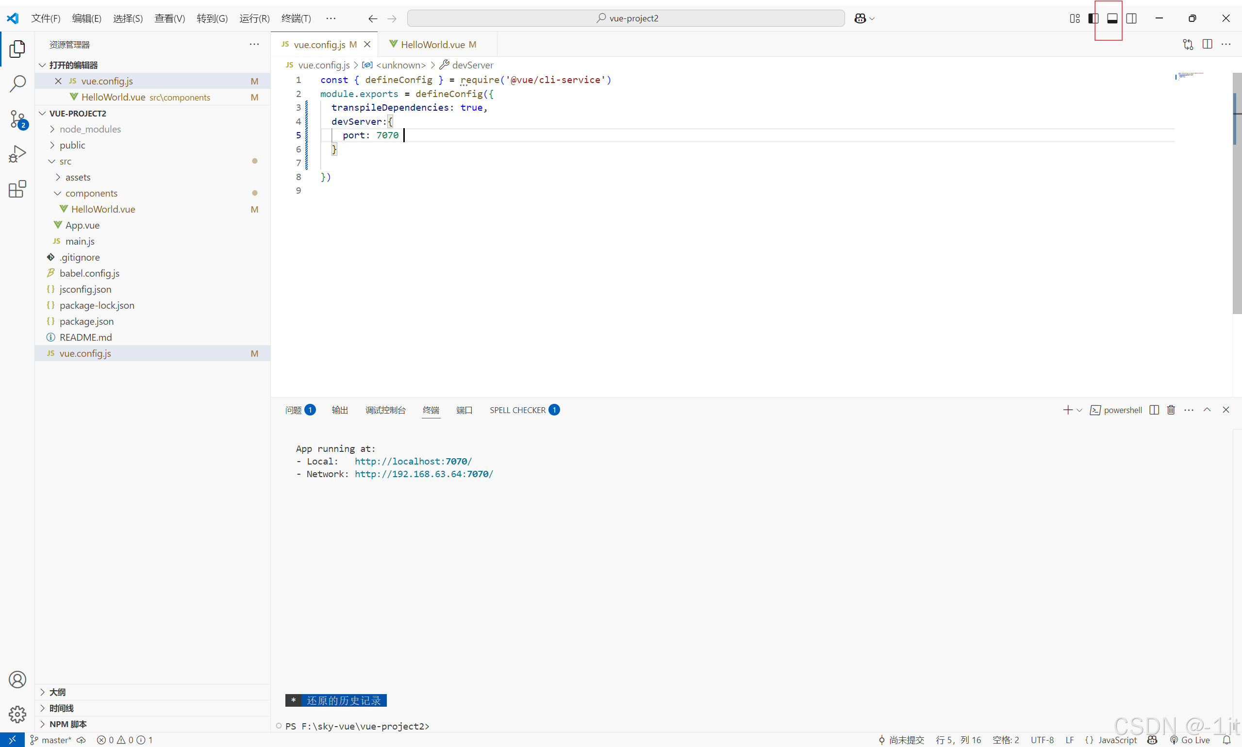1242x747 pixels.
Task: Open the Extensions view
Action: click(x=17, y=189)
